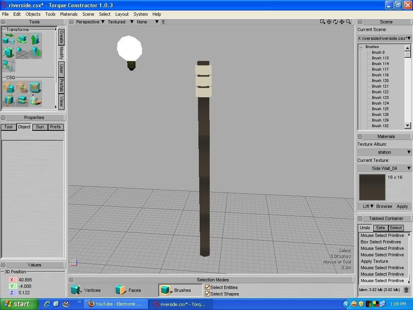The width and height of the screenshot is (413, 310).
Task: Click the Browse texture button
Action: [384, 206]
